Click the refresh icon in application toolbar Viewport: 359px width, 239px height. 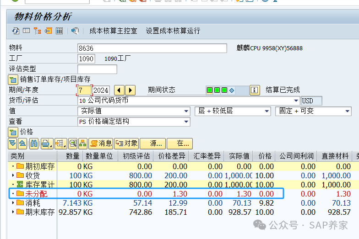click(16, 31)
